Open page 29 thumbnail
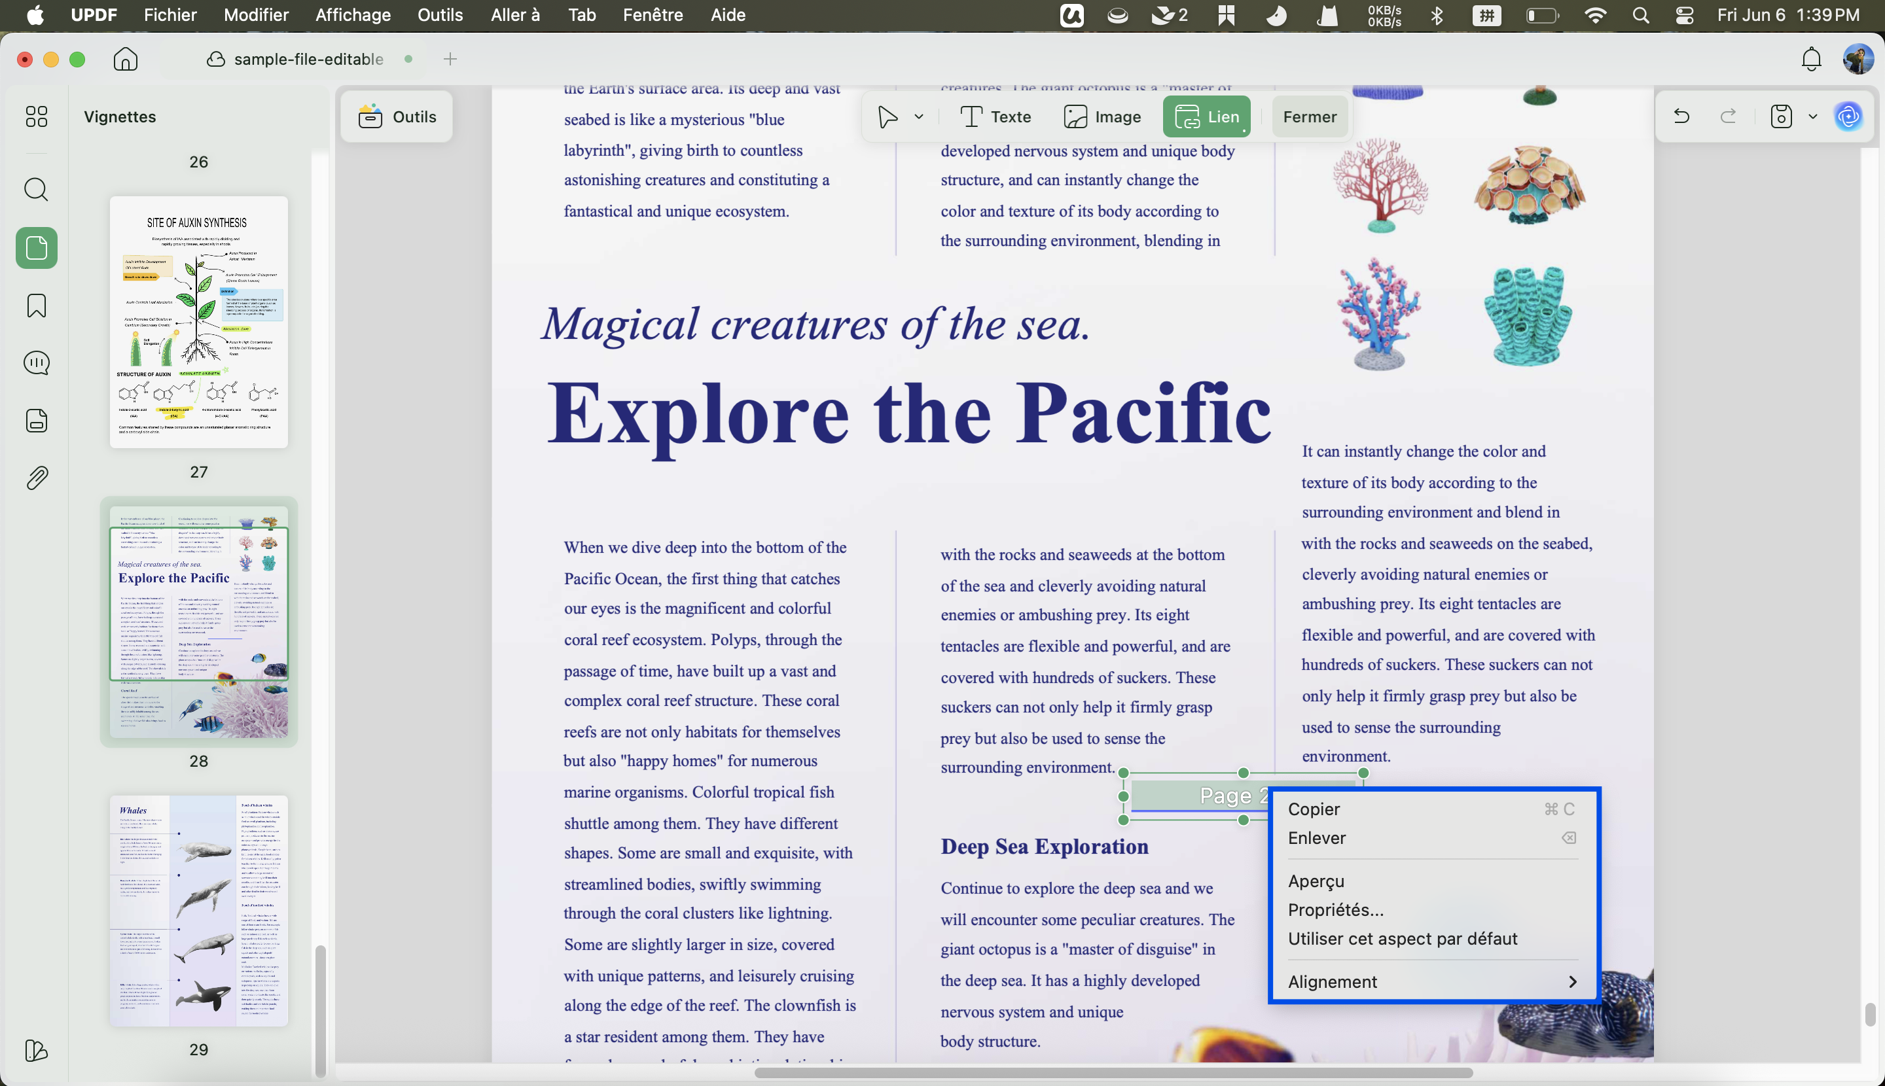 198,911
